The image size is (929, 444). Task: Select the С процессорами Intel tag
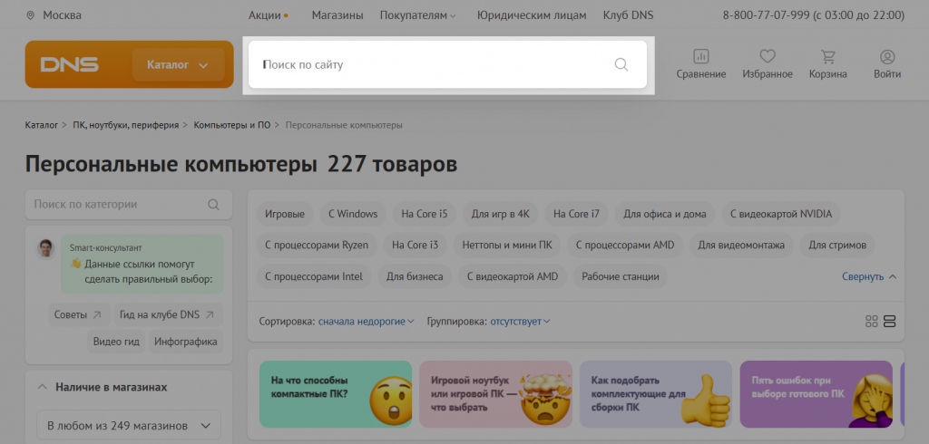(314, 276)
